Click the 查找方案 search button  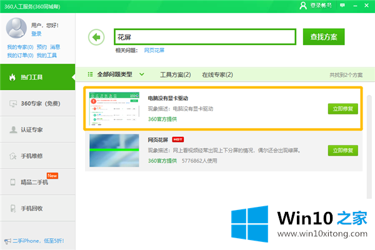point(324,37)
